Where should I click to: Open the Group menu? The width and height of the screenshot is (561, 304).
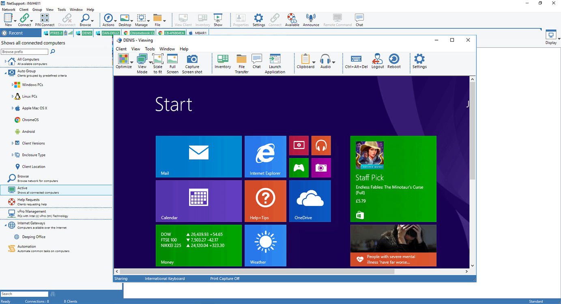coord(37,9)
